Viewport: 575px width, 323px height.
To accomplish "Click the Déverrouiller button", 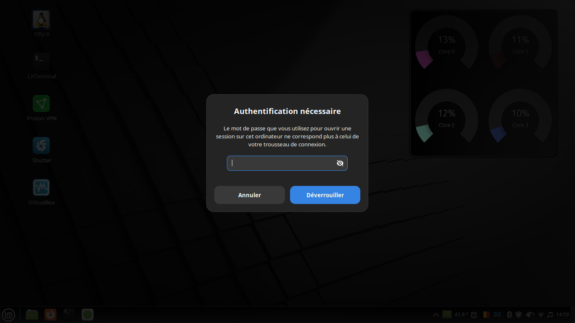I will tap(325, 195).
